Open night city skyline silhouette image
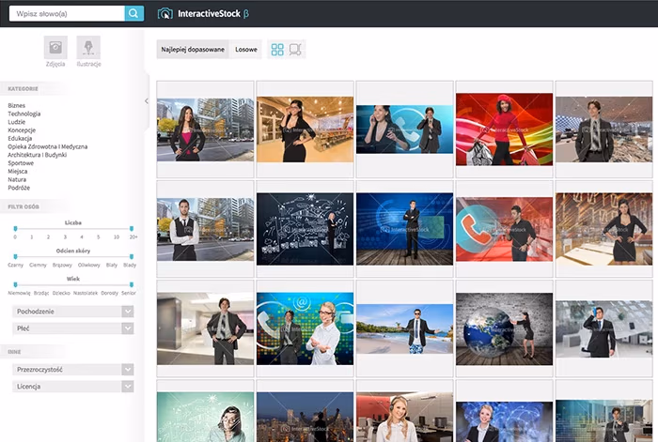 point(305,417)
